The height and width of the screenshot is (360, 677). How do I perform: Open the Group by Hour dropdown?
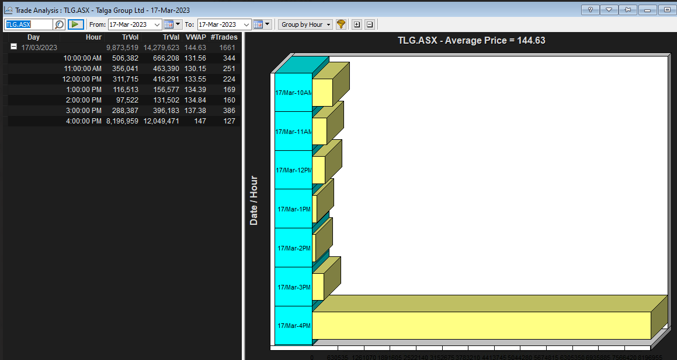(x=305, y=24)
